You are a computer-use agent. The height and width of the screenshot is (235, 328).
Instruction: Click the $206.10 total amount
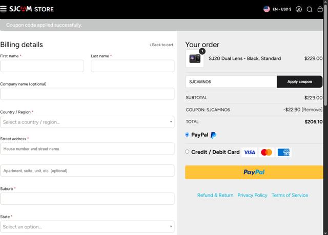point(313,122)
